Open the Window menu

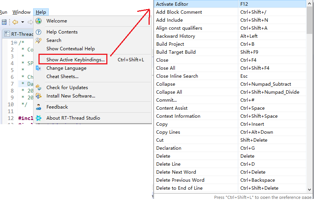click(x=21, y=12)
